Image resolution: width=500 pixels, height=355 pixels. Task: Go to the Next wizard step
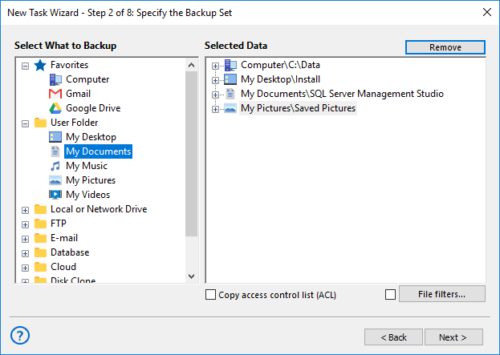click(453, 337)
